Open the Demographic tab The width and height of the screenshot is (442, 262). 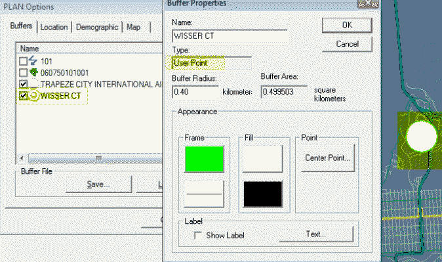point(97,28)
